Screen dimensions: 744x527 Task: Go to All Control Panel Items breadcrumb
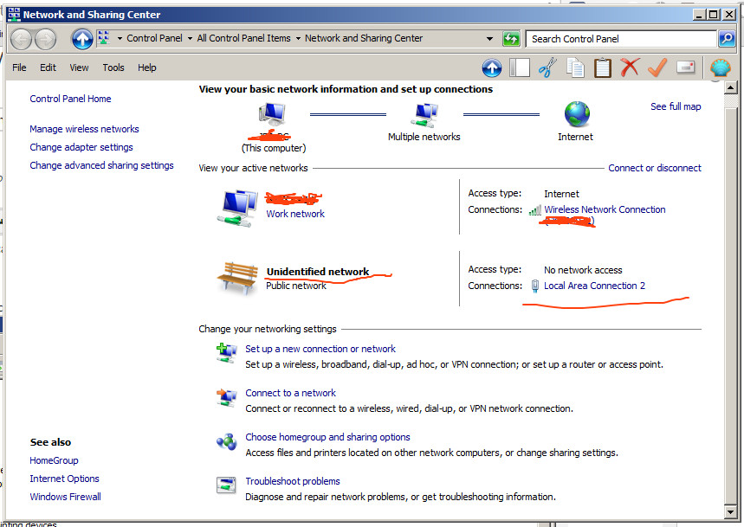tap(243, 38)
